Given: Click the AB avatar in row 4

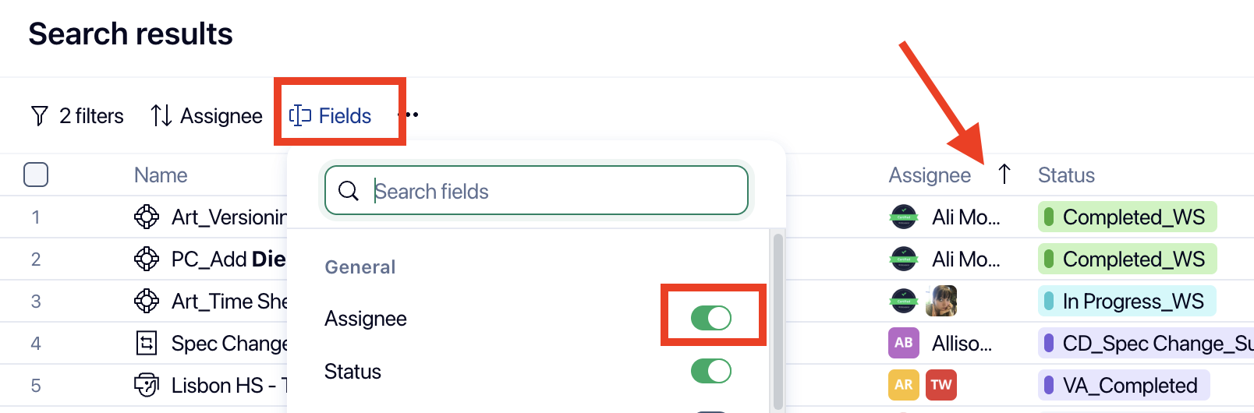Looking at the screenshot, I should (903, 343).
